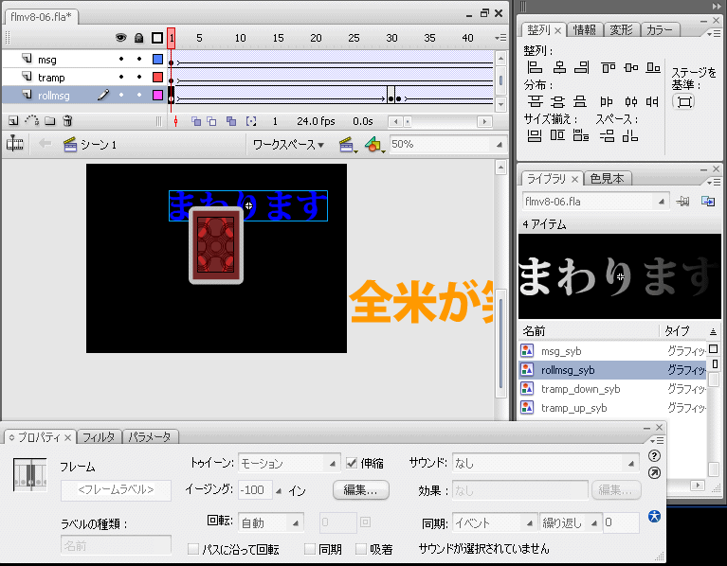Switch to the 変形 transform tab
727x566 pixels.
click(621, 30)
